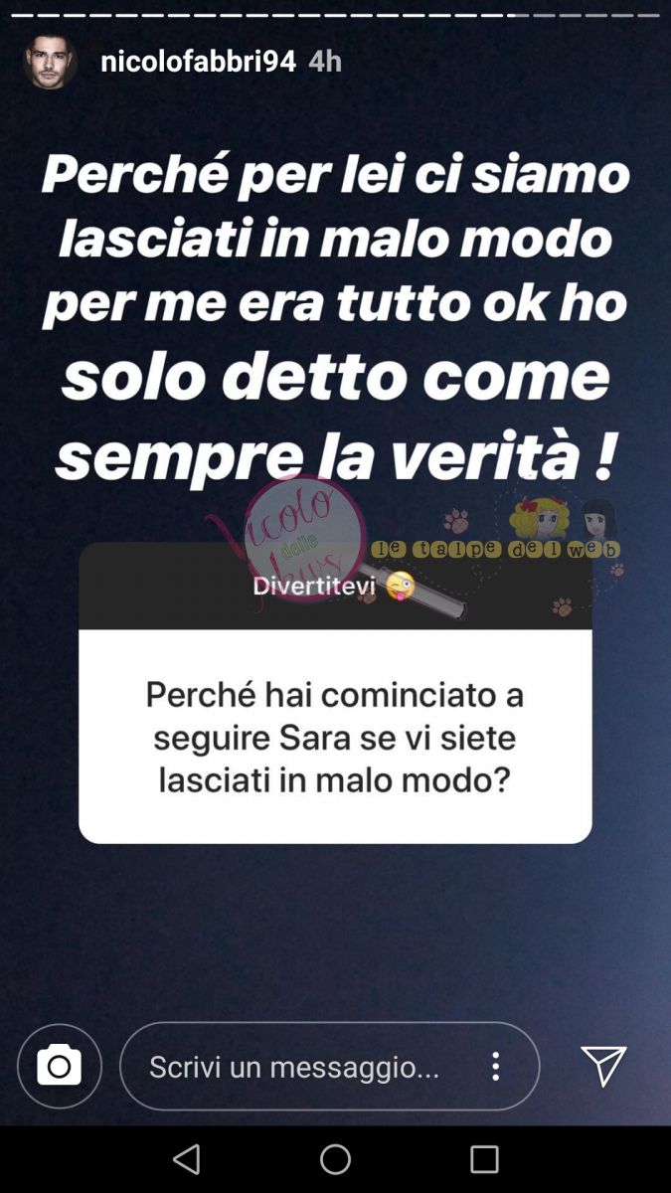Tap the winking emoji next to Divertitevi
671x1193 pixels.
400,587
